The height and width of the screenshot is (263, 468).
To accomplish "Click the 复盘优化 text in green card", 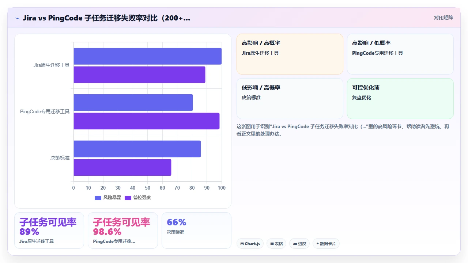I will pos(362,98).
